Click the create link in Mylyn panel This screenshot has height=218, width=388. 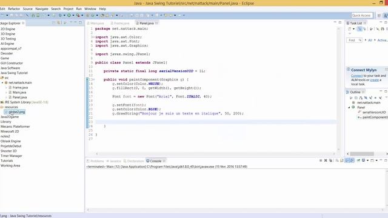pos(375,80)
